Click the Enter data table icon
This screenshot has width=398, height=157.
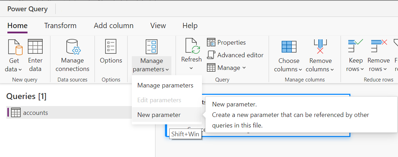coord(35,47)
